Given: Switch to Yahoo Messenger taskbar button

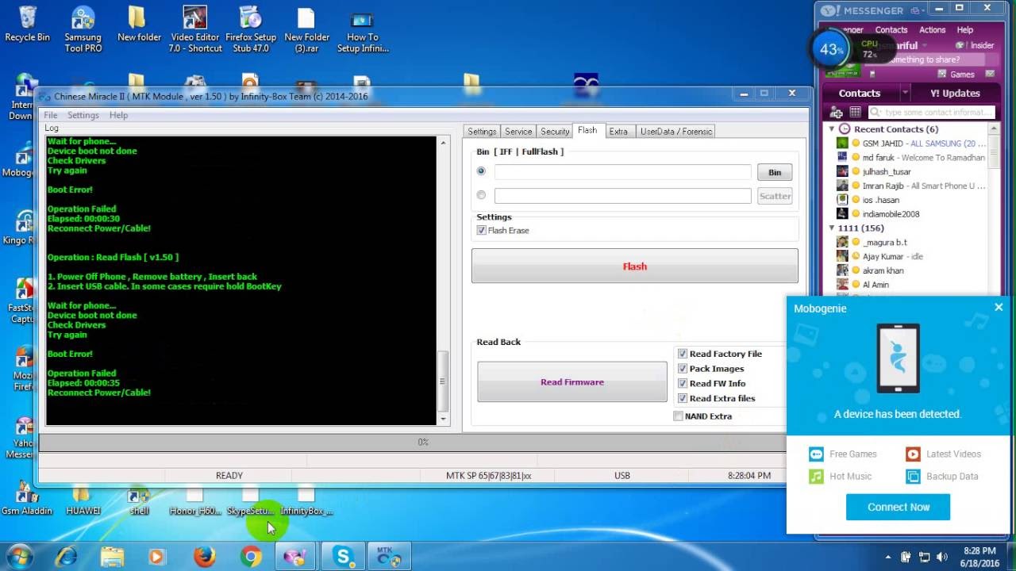Looking at the screenshot, I should click(x=295, y=557).
